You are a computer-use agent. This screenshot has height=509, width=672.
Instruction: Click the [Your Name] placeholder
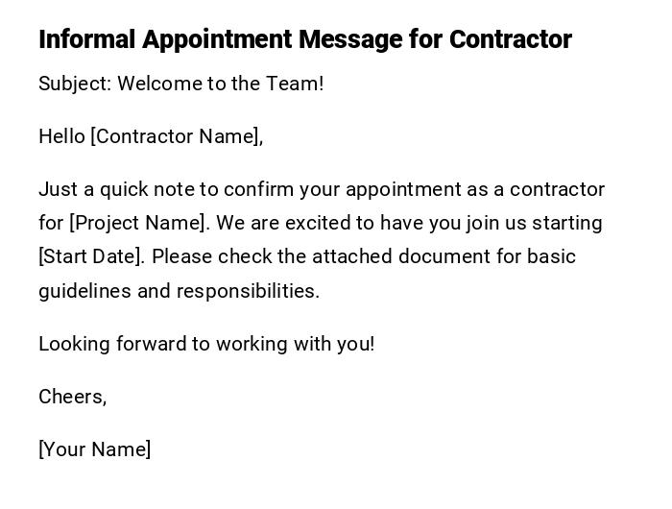point(94,449)
